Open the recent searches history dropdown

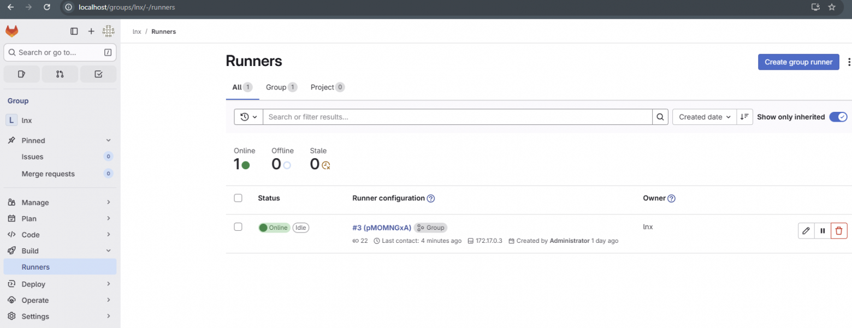pos(248,116)
